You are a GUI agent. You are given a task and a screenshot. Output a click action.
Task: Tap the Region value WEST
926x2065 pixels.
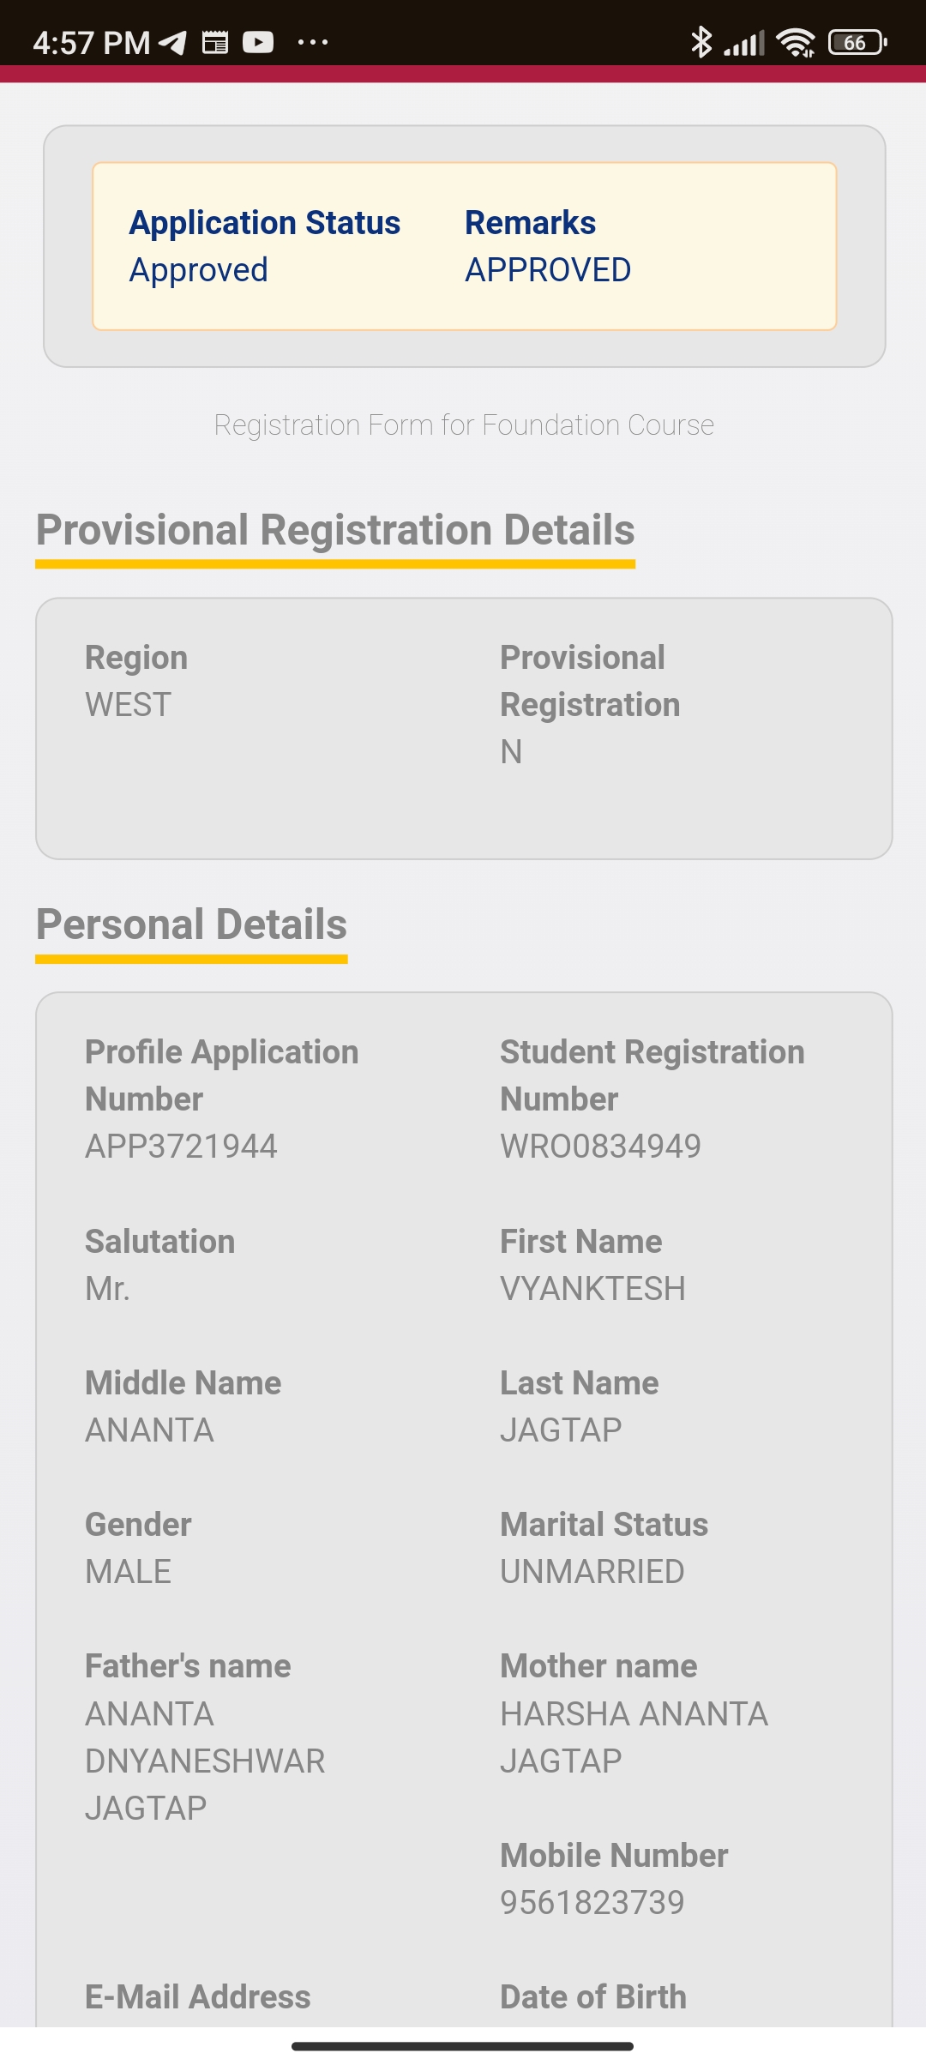click(129, 705)
